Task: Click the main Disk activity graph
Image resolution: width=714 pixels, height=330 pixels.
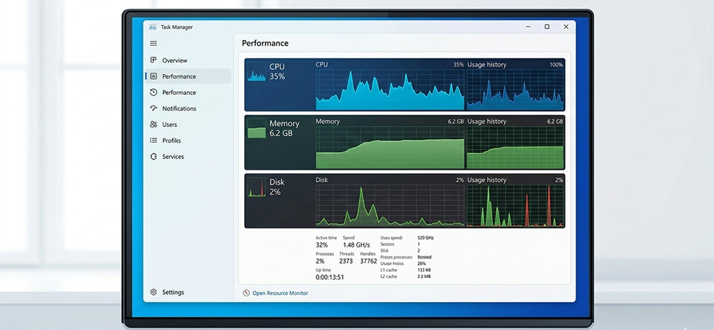Action: point(390,205)
